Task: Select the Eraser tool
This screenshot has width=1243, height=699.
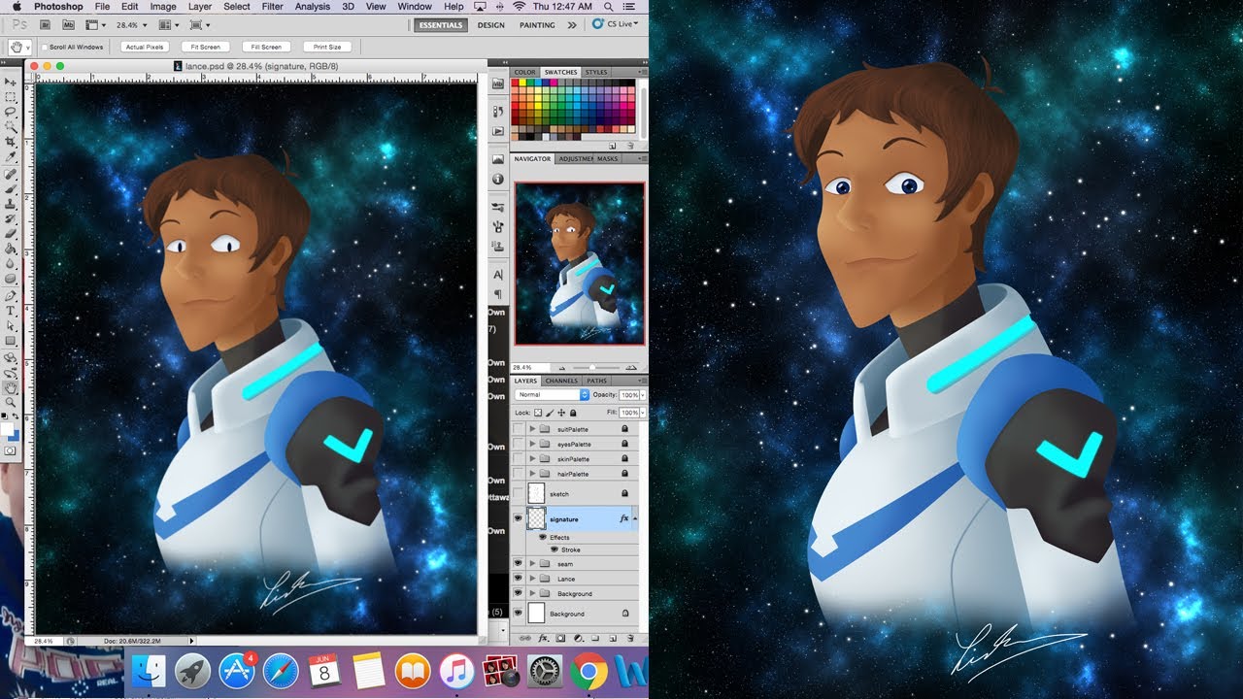Action: pyautogui.click(x=11, y=233)
